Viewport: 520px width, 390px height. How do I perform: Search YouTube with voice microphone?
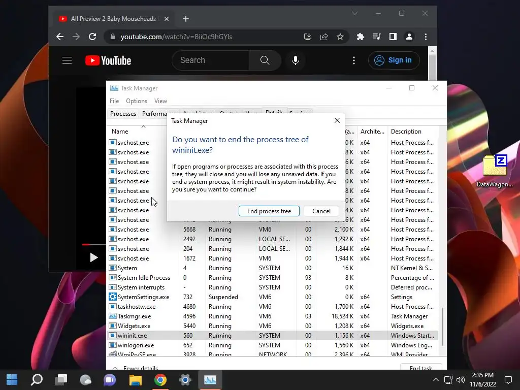pyautogui.click(x=296, y=60)
